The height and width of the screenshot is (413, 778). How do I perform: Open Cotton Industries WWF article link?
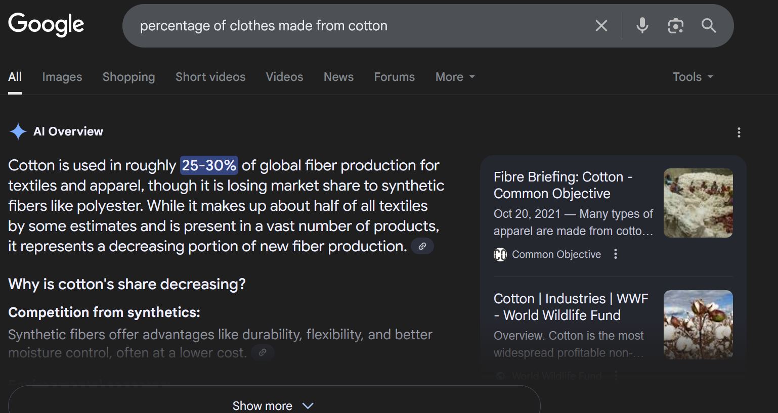click(570, 307)
